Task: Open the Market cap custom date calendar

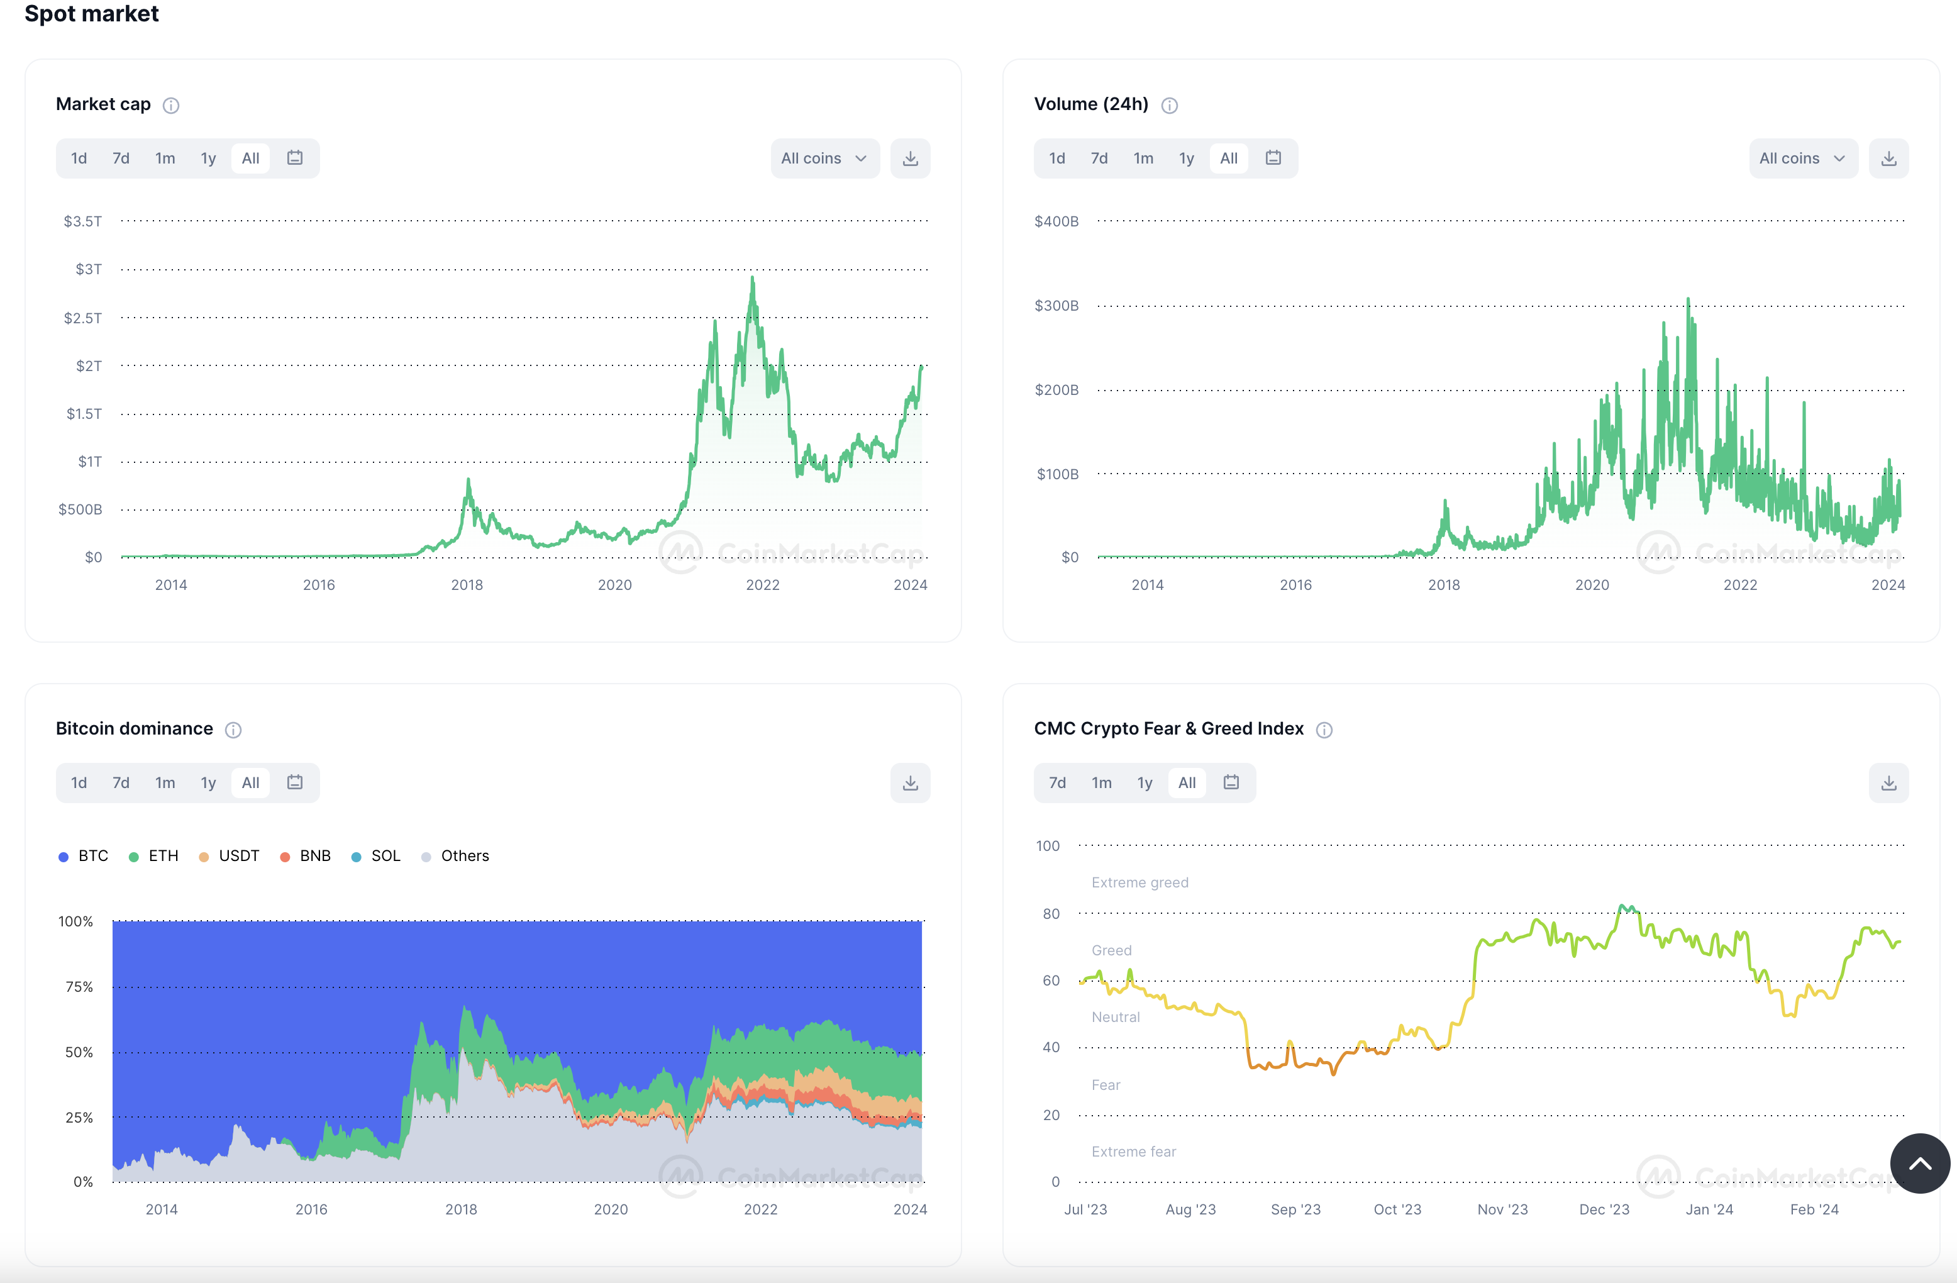Action: pos(294,158)
